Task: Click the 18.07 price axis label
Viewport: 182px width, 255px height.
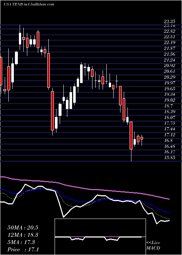Action: (x=169, y=117)
